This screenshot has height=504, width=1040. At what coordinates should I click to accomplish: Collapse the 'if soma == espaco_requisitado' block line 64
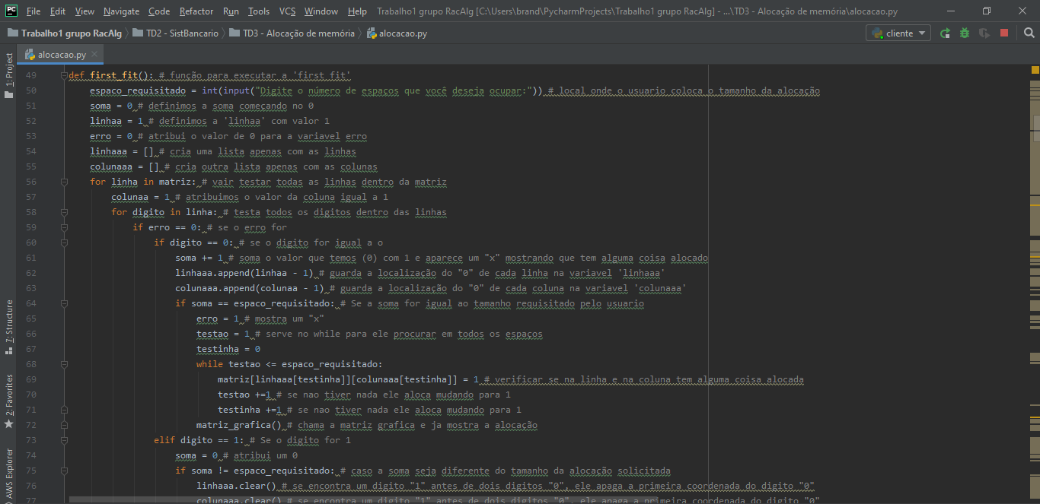(x=64, y=303)
